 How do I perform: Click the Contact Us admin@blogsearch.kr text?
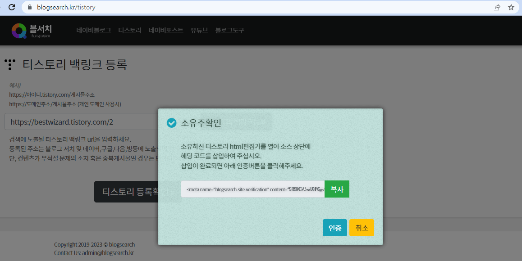[94, 253]
